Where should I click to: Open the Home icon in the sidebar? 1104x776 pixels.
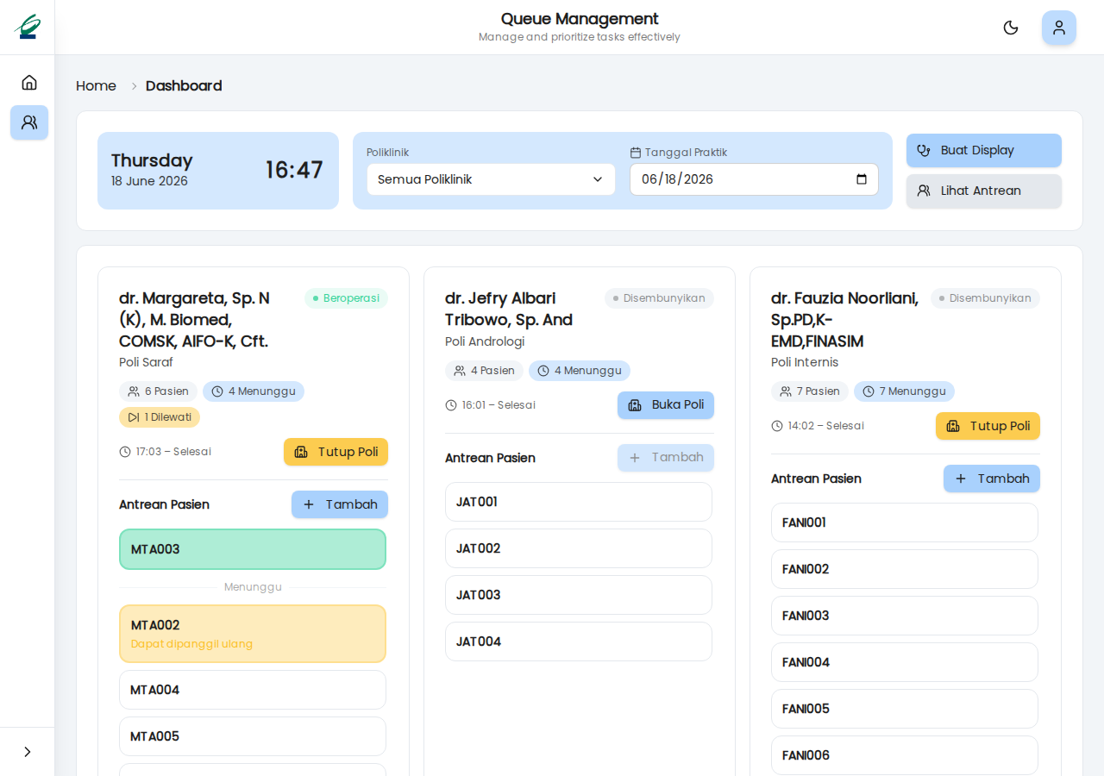(x=29, y=83)
